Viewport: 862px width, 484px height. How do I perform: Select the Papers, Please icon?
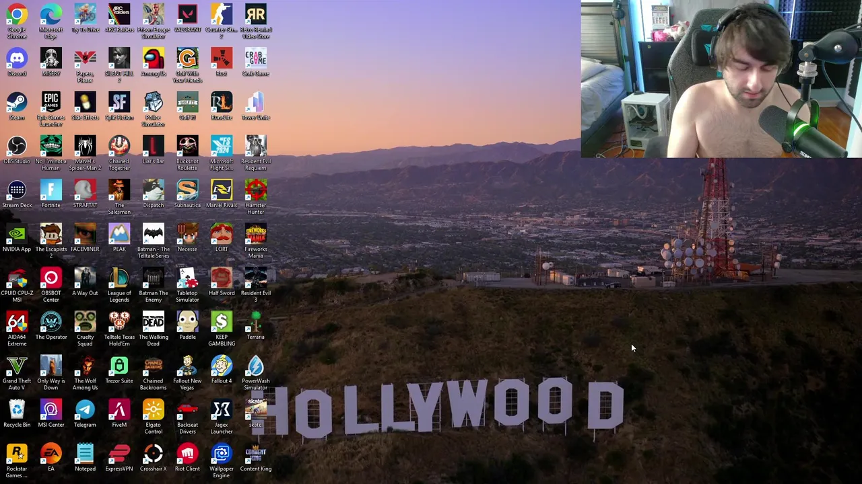tap(85, 58)
